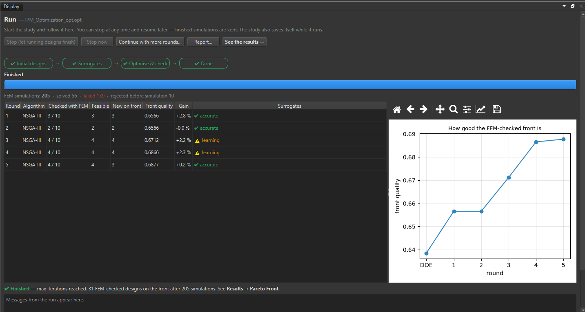Click the Continue with more rounds button

(x=150, y=42)
